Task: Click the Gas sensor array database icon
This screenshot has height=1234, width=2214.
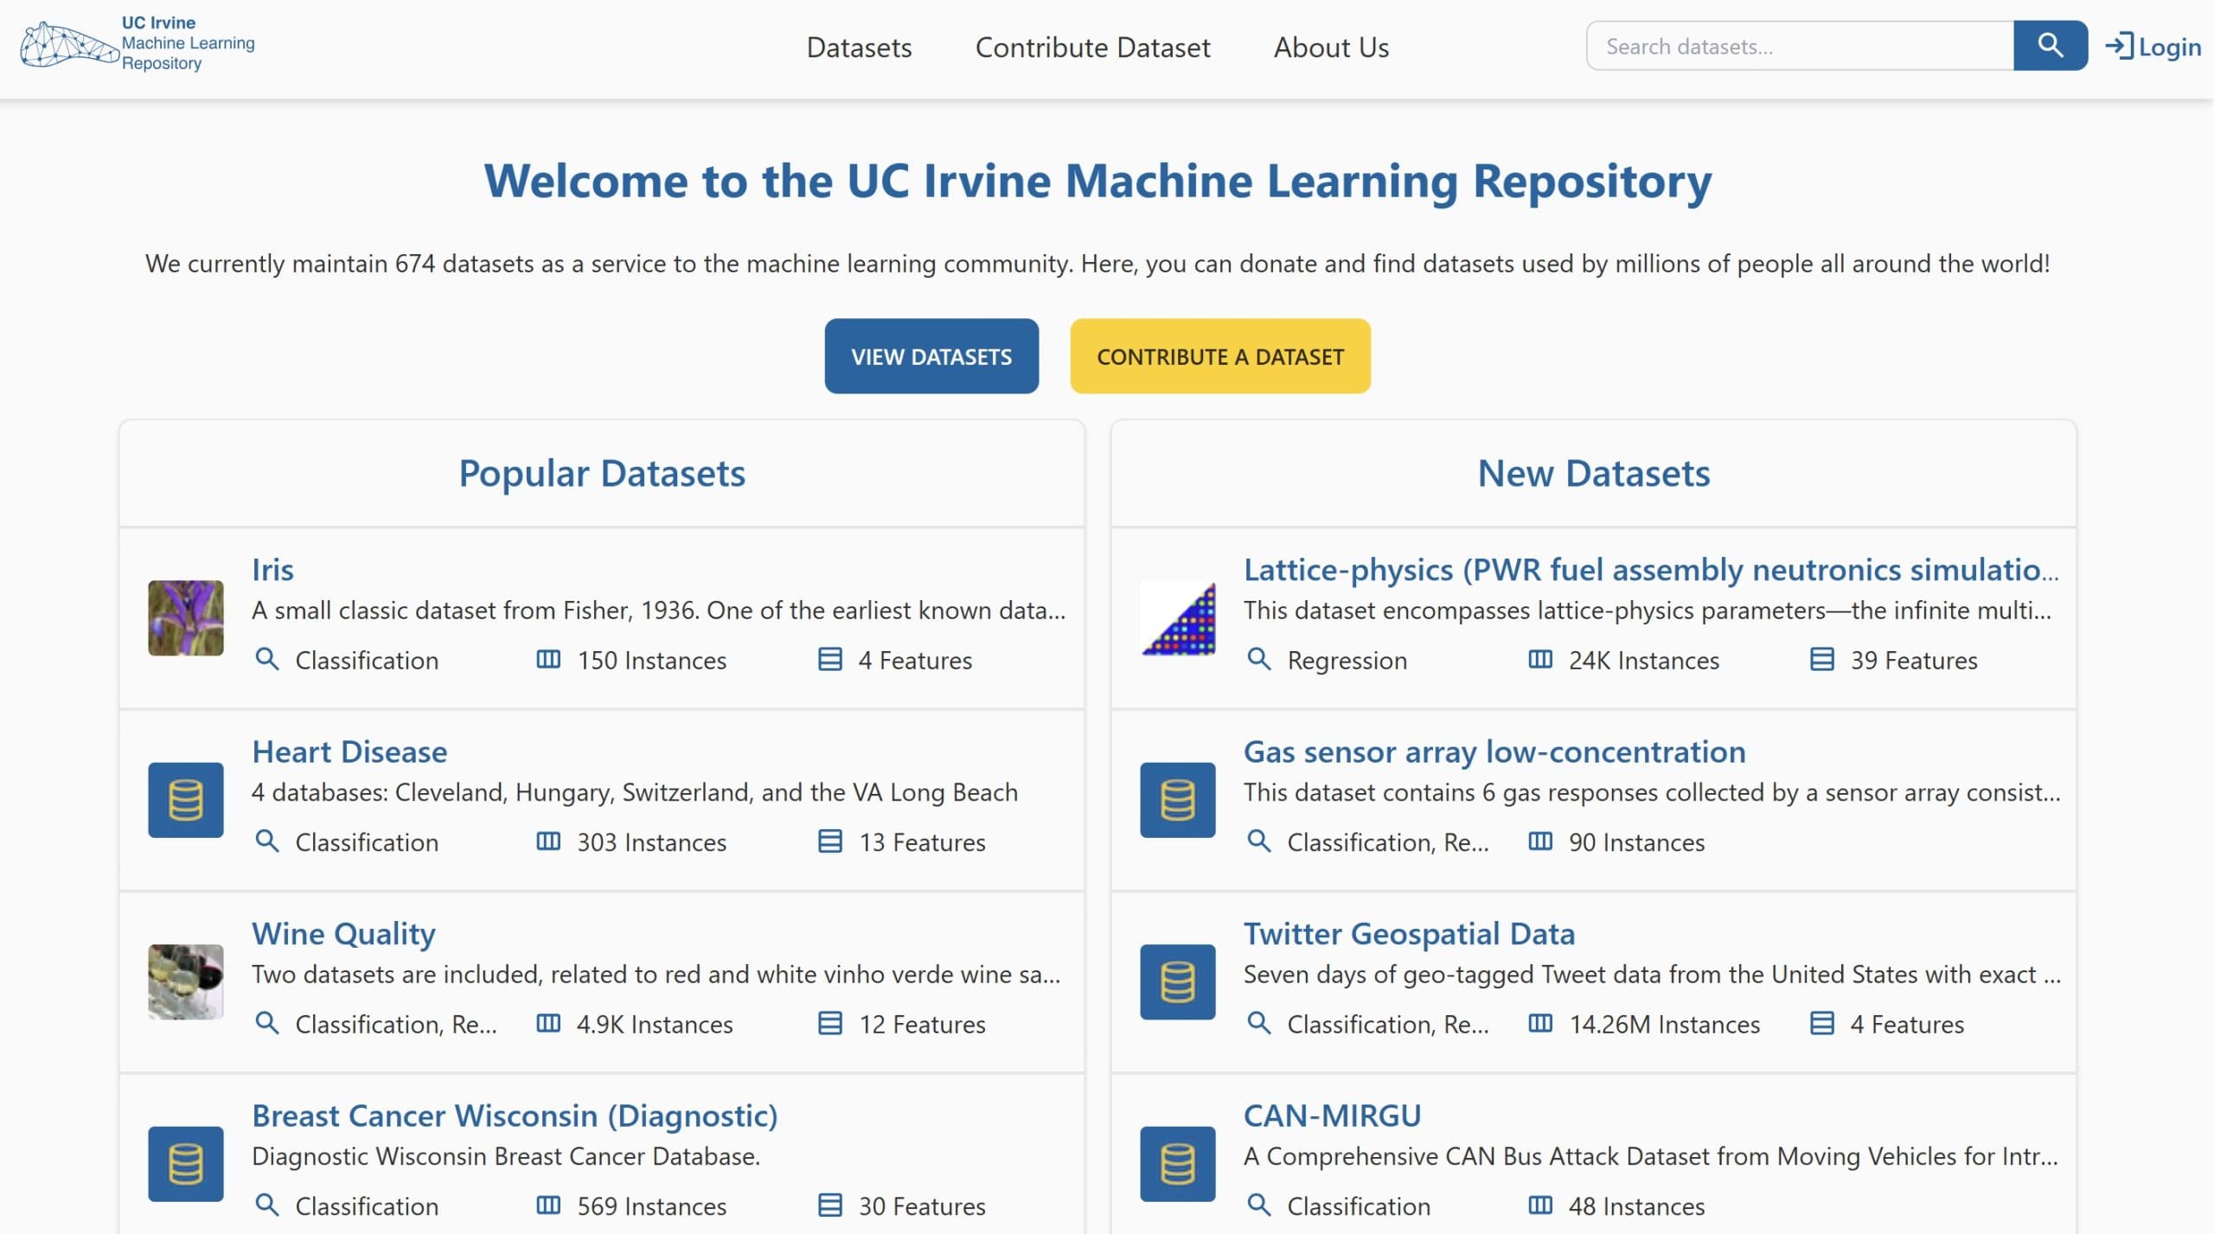Action: coord(1178,800)
